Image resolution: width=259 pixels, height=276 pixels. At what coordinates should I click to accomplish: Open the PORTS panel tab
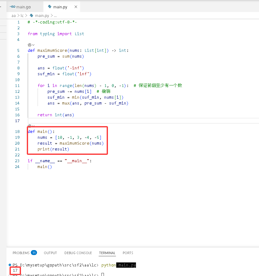[128, 253]
